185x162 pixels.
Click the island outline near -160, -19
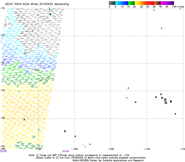click(x=65, y=131)
